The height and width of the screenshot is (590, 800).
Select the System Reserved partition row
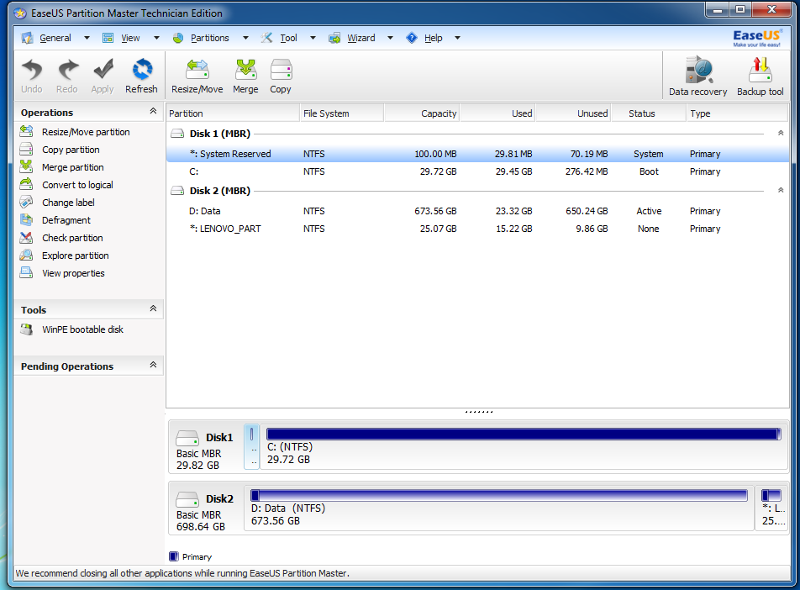(x=477, y=154)
